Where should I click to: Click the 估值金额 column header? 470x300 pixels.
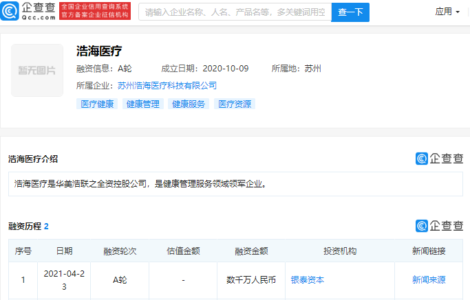[183, 251]
